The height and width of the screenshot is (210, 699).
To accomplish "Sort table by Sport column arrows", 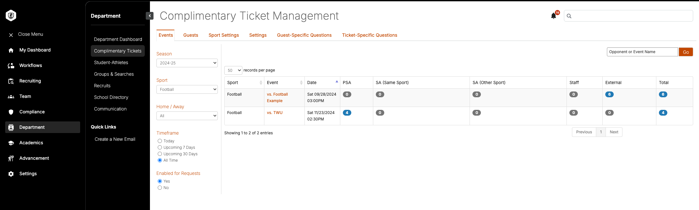I will point(261,83).
